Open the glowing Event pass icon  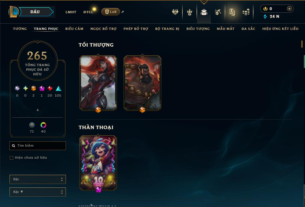point(232,12)
